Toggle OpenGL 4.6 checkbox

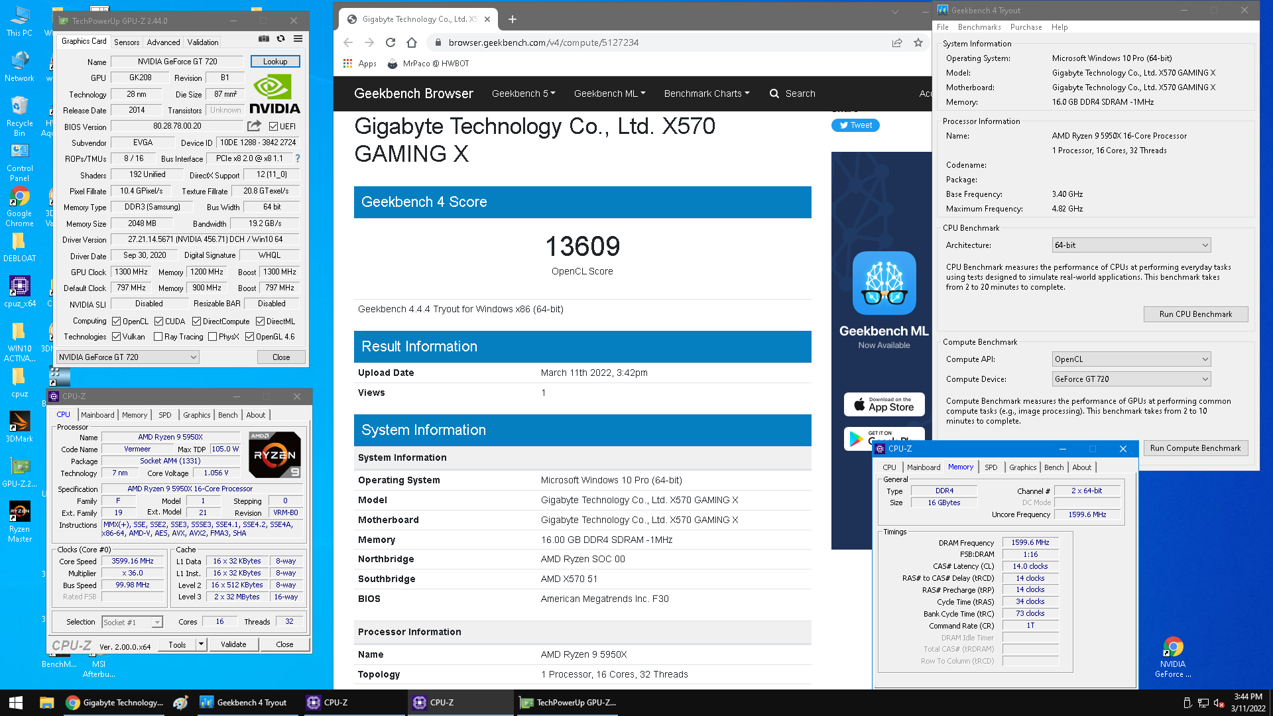250,336
